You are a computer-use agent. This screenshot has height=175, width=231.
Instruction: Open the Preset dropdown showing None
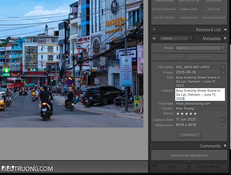[200, 48]
